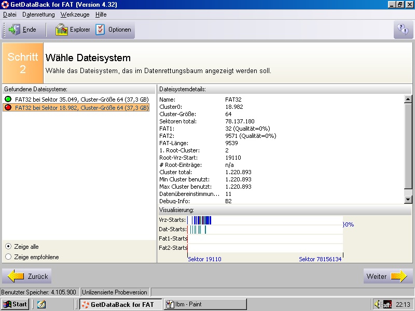This screenshot has width=415, height=311.
Task: Click the Ende toolbar label
Action: [x=30, y=30]
